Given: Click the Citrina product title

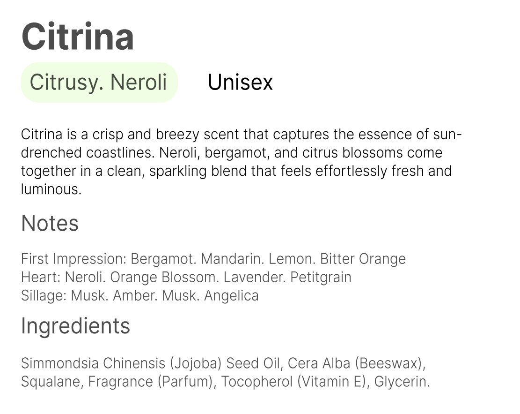Looking at the screenshot, I should [78, 38].
